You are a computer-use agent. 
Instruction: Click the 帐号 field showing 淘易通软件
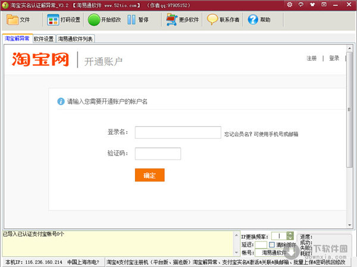[x=274, y=253]
